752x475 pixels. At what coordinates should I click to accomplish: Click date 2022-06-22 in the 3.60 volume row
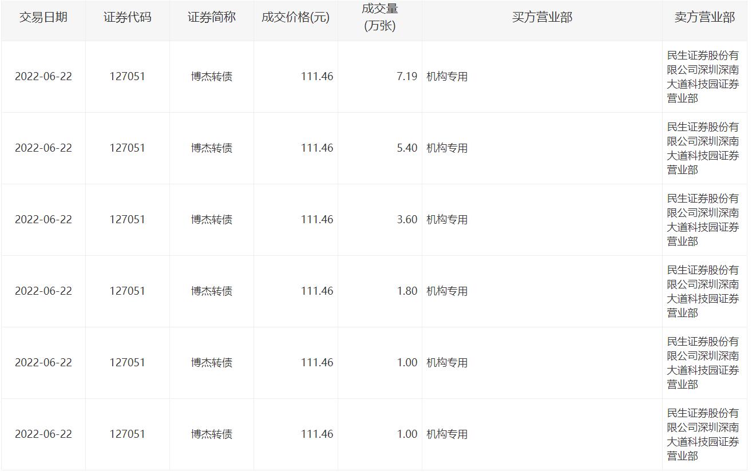[43, 219]
